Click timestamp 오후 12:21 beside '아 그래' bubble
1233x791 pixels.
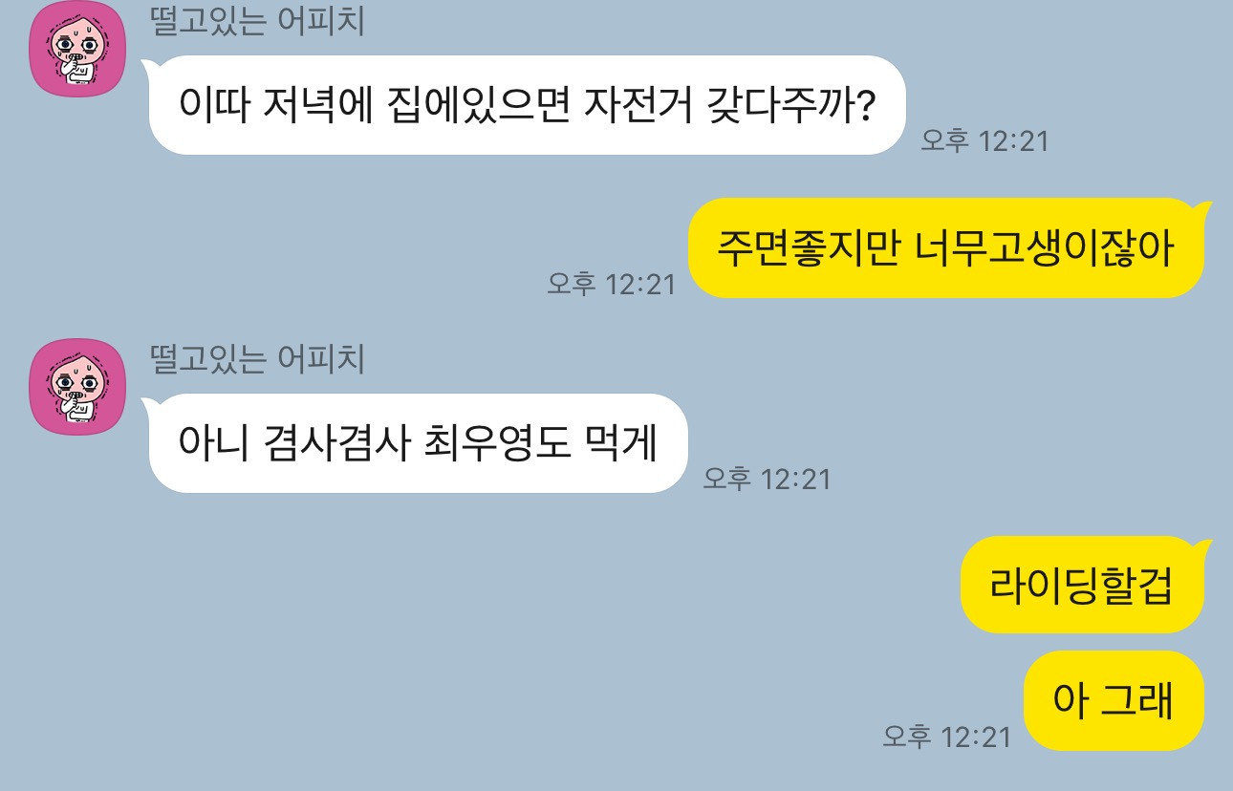[x=946, y=737]
